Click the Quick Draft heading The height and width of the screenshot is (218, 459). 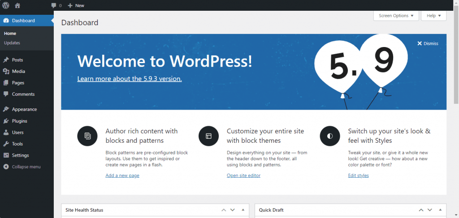click(271, 210)
